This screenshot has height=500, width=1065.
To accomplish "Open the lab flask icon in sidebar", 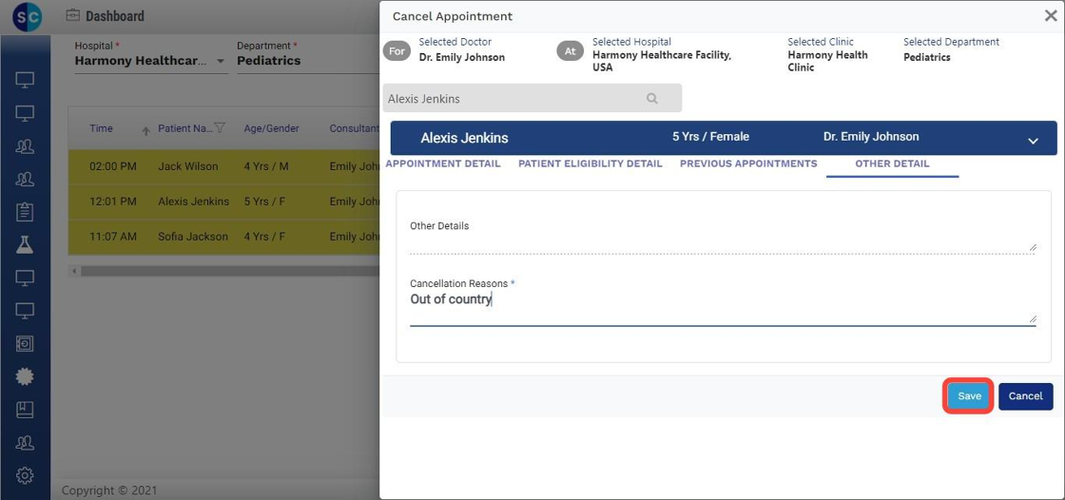I will pos(25,244).
